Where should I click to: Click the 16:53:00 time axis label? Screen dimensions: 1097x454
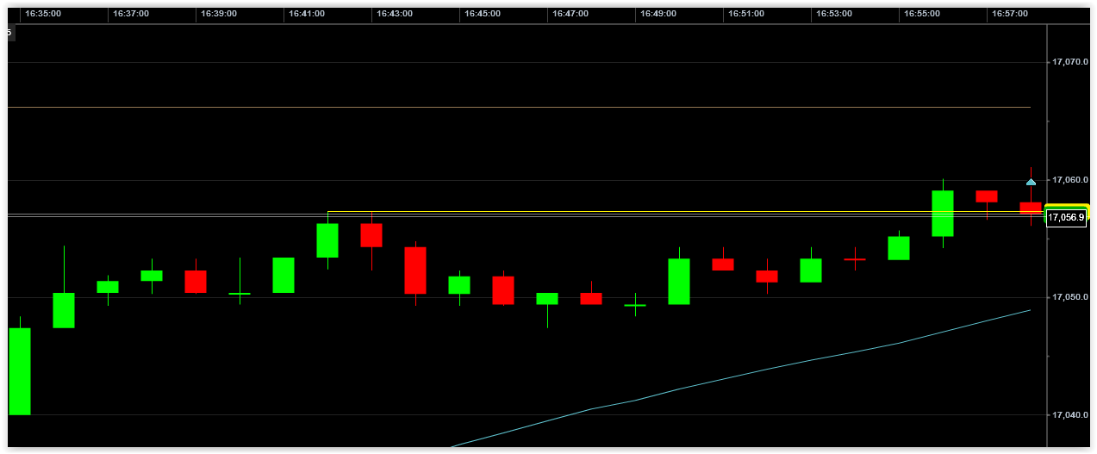(x=833, y=14)
